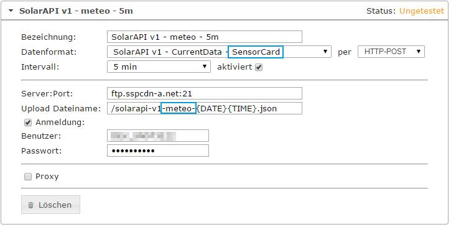The image size is (451, 227).
Task: Click the orange Ungetestet status text
Action: [422, 11]
